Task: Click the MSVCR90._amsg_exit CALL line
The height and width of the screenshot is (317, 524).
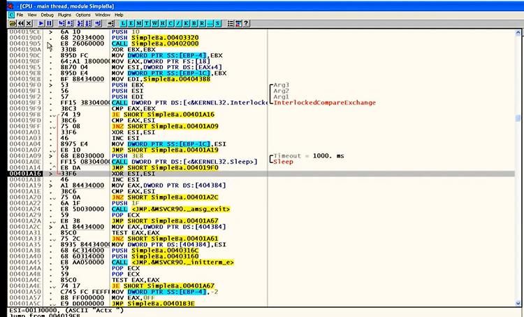Action: tap(170, 209)
